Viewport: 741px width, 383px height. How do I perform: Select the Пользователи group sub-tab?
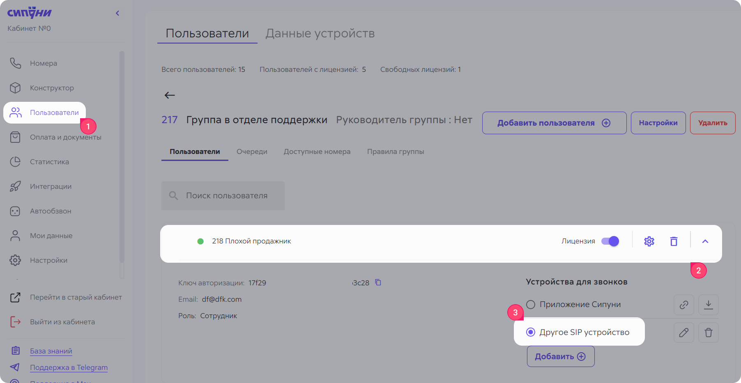click(x=195, y=151)
